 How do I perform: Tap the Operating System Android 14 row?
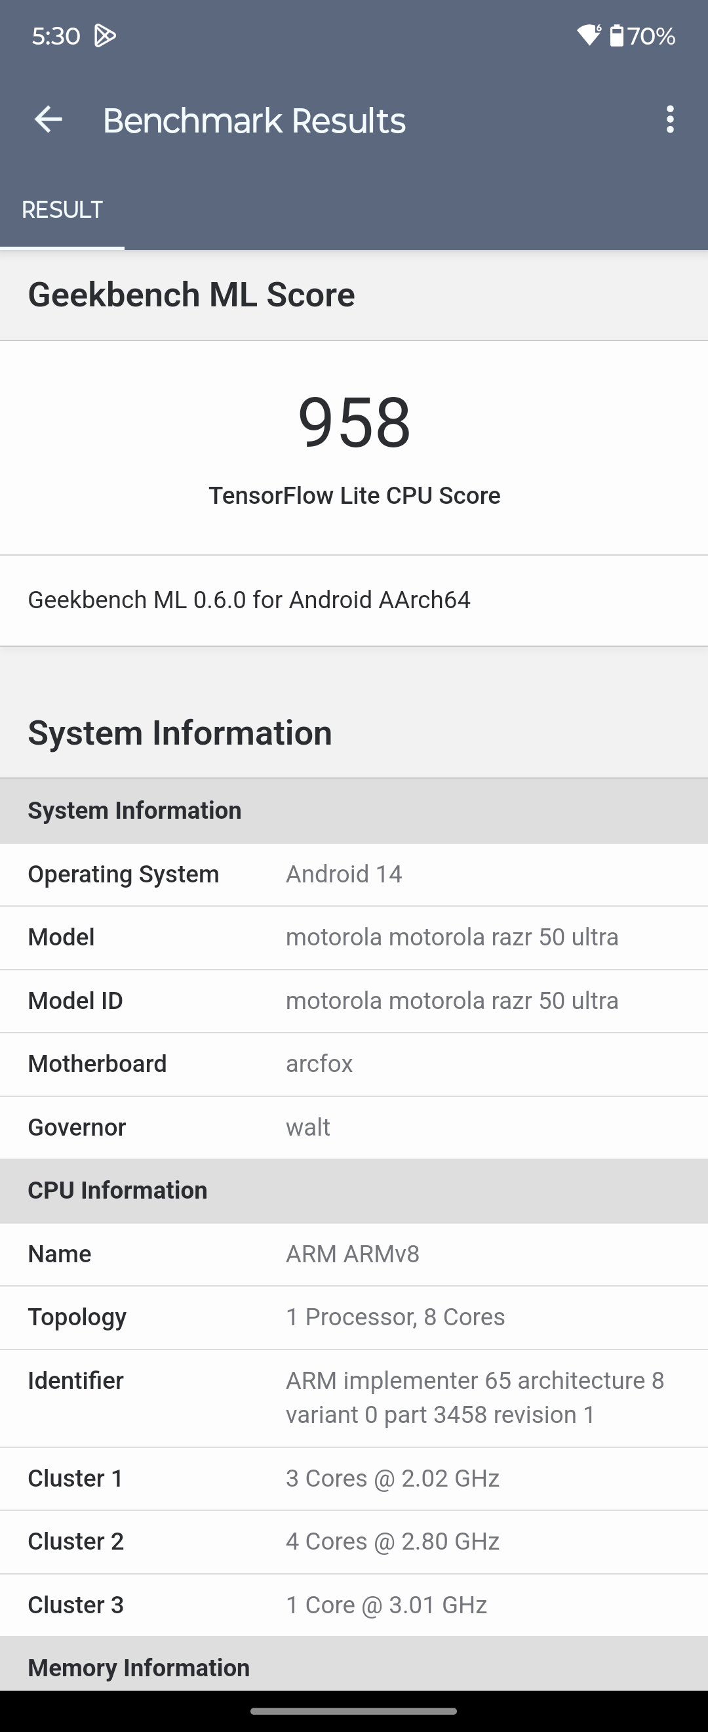tap(354, 874)
